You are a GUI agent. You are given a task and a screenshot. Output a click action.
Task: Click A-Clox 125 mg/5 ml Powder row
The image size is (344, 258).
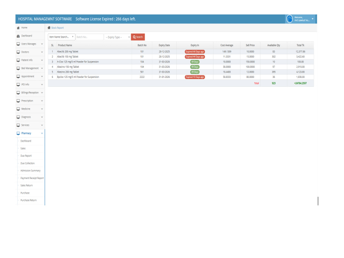(x=181, y=62)
